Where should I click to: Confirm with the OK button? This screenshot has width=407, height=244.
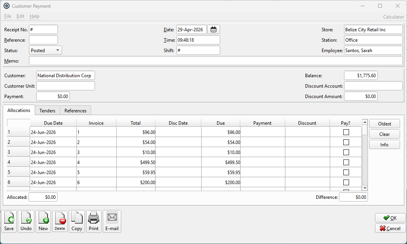[x=390, y=218]
